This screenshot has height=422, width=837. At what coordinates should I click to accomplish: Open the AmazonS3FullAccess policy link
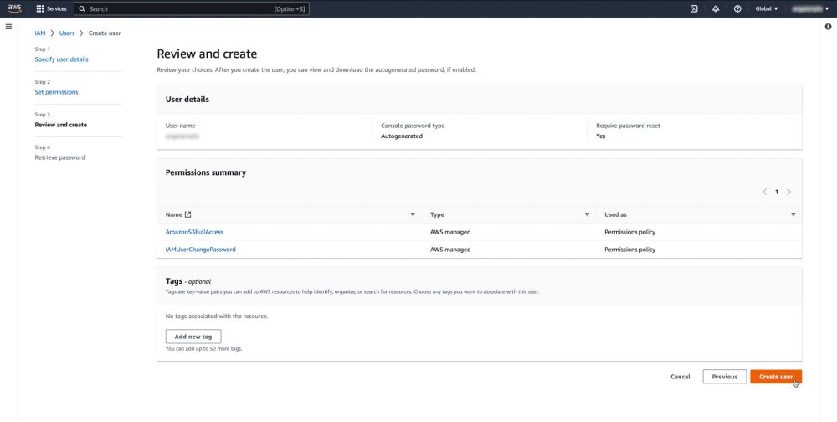[x=194, y=232]
